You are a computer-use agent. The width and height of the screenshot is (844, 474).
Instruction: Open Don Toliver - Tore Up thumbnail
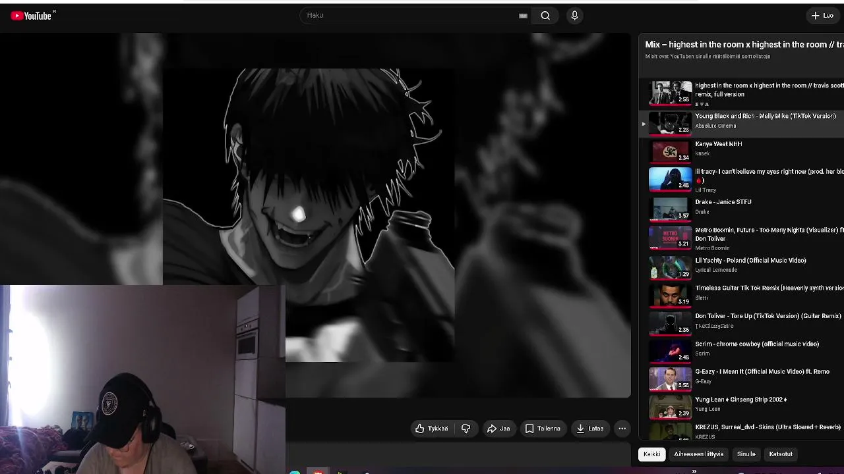pos(671,323)
